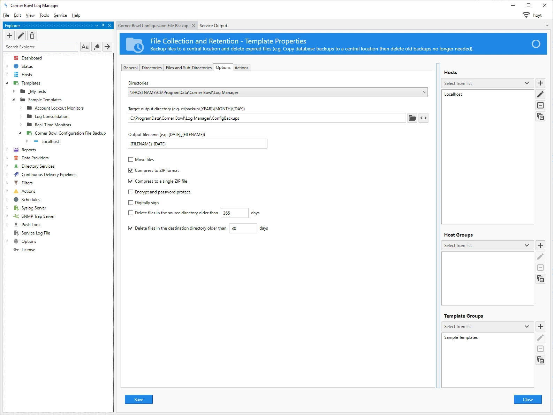Image resolution: width=553 pixels, height=415 pixels.
Task: Open the Template Groups Select from list dropdown
Action: click(487, 326)
